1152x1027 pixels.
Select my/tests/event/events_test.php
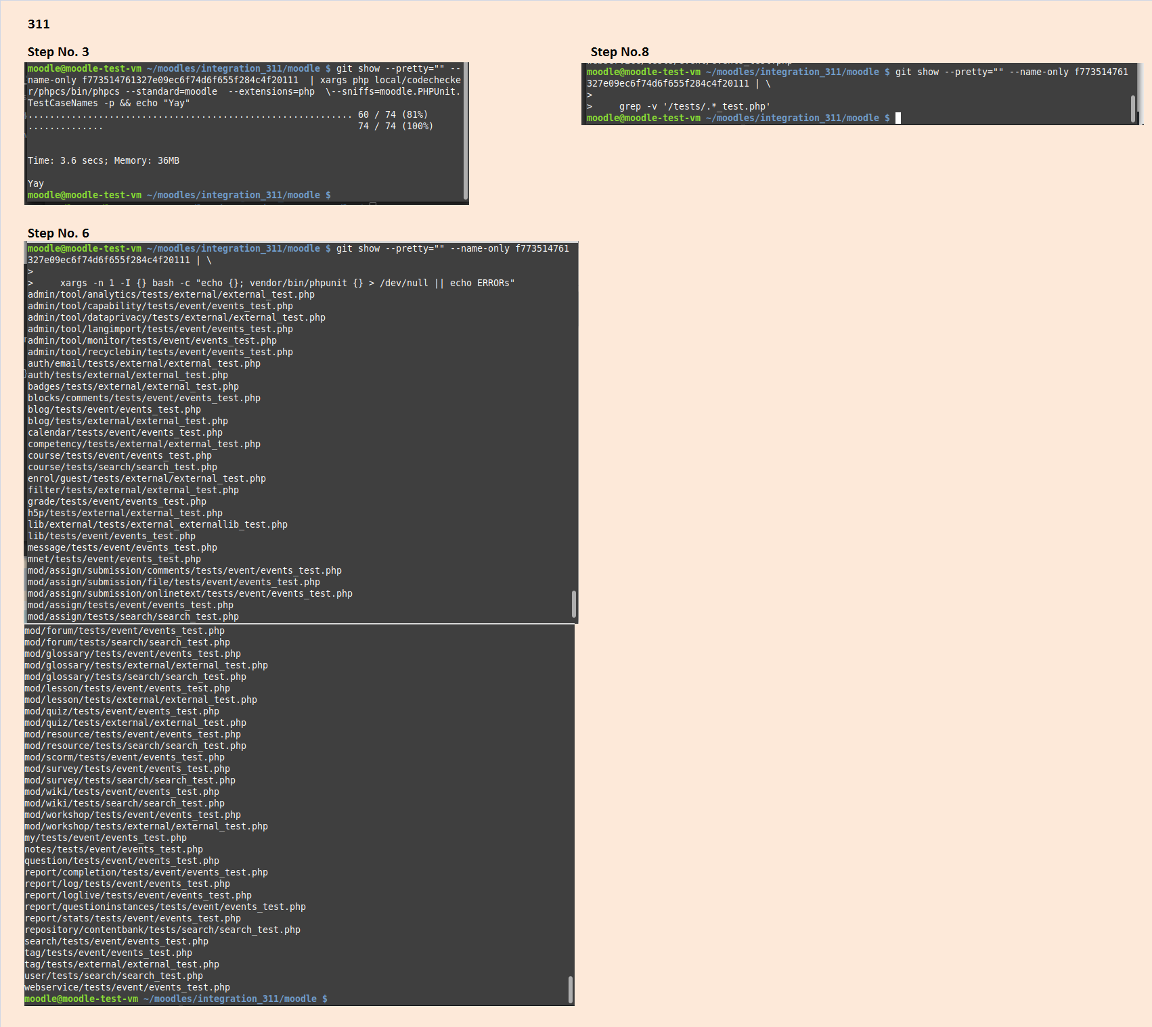(106, 838)
